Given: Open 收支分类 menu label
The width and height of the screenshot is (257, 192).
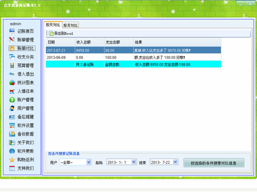Looking at the screenshot, I should pyautogui.click(x=26, y=57).
